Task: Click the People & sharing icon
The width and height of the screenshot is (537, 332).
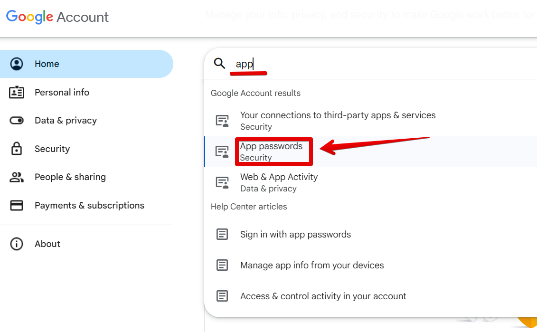Action: (x=17, y=177)
